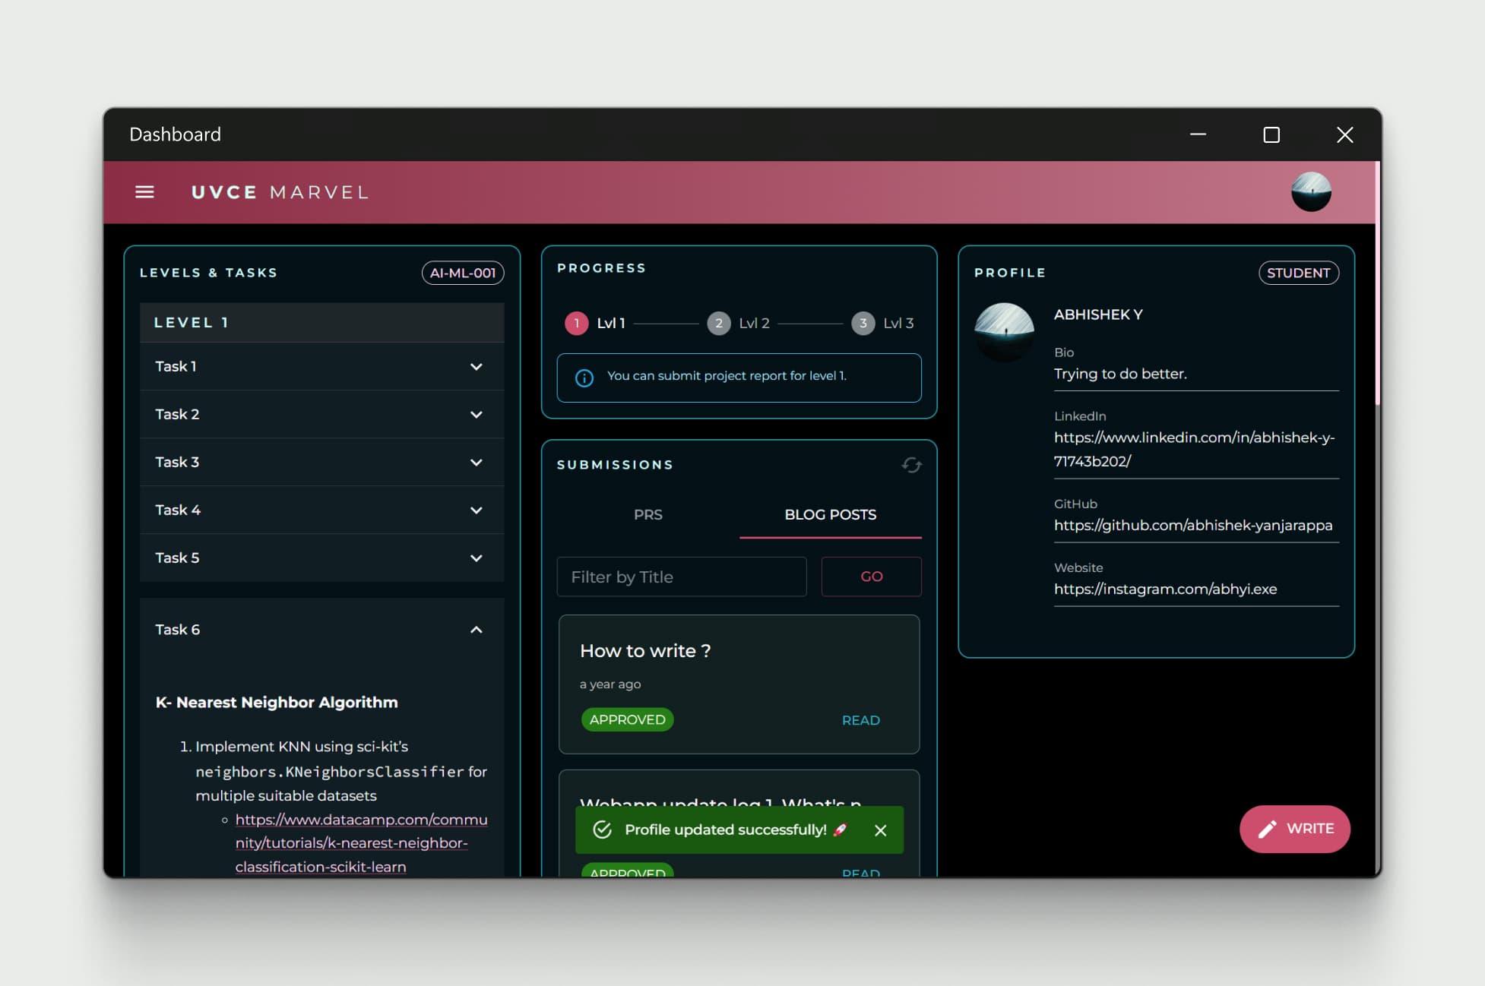The image size is (1485, 986).
Task: Click the progress info circle icon
Action: [x=584, y=375]
